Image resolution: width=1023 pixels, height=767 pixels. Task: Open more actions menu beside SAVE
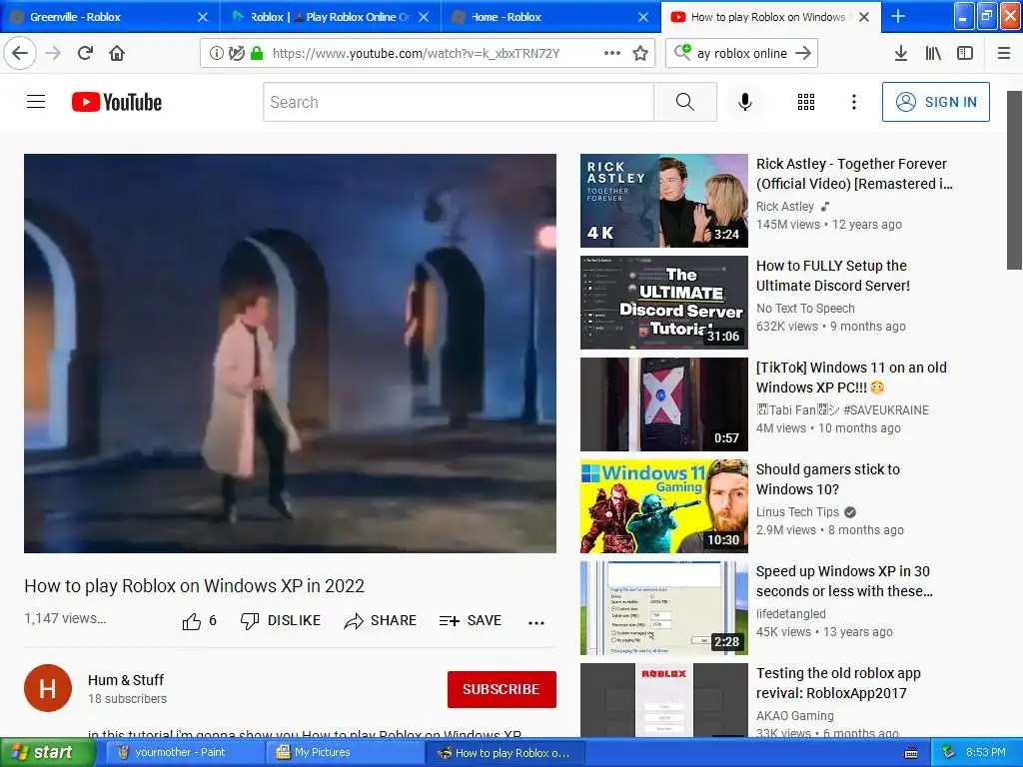[536, 622]
